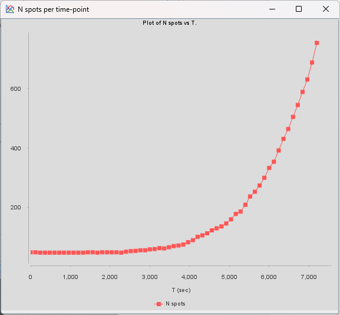The image size is (340, 315).
Task: Click the 200 tick label on the y-axis
Action: pyautogui.click(x=15, y=207)
